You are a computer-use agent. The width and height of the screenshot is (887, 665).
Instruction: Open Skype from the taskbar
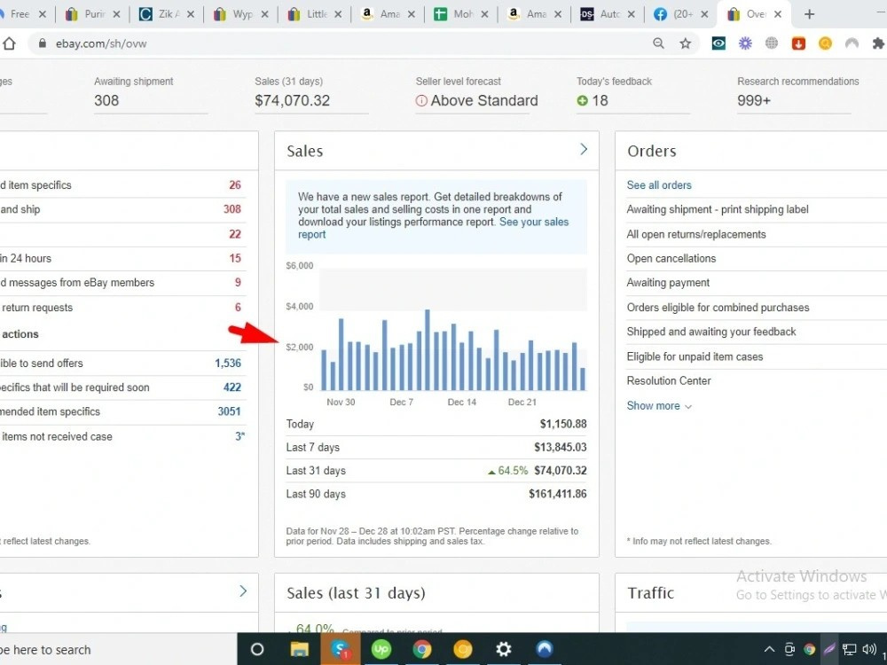click(340, 649)
